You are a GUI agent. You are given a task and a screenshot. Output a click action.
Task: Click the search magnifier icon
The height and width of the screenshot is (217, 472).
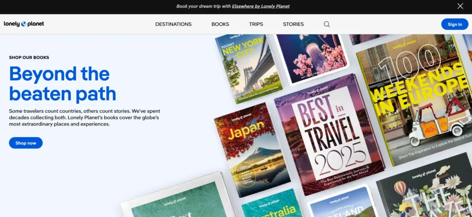tap(327, 24)
